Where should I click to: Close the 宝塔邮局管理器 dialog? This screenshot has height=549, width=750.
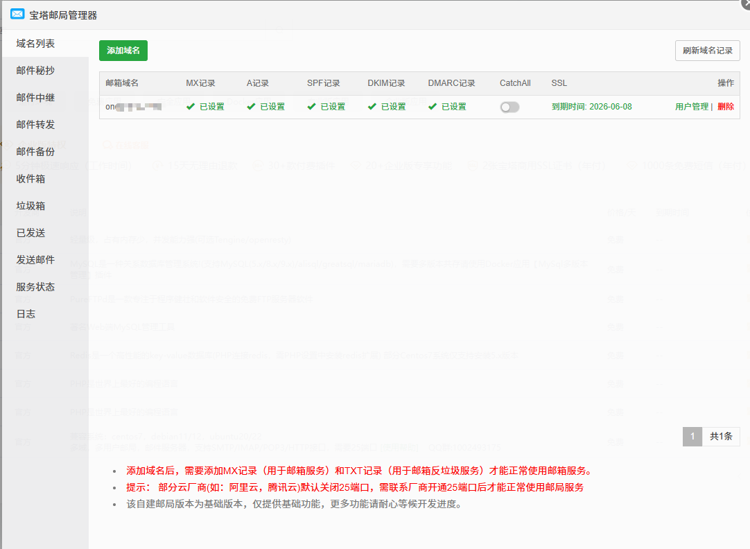pyautogui.click(x=746, y=3)
